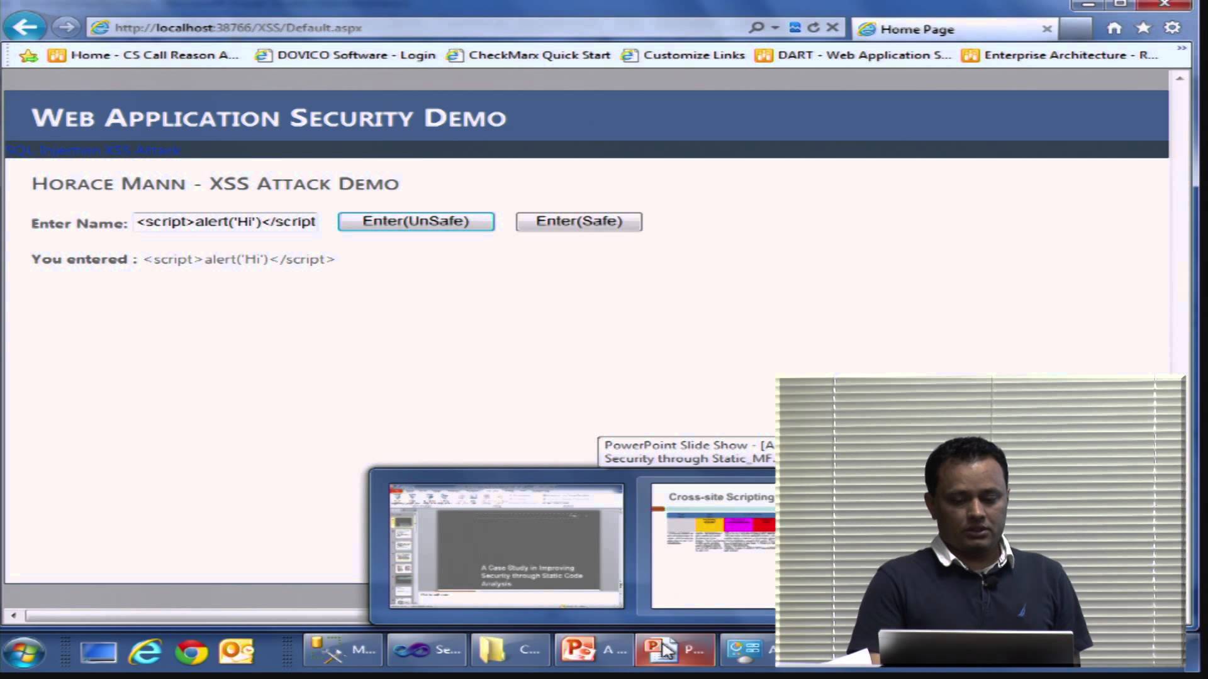
Task: Click the add to favorites bar star icon
Action: (x=28, y=56)
